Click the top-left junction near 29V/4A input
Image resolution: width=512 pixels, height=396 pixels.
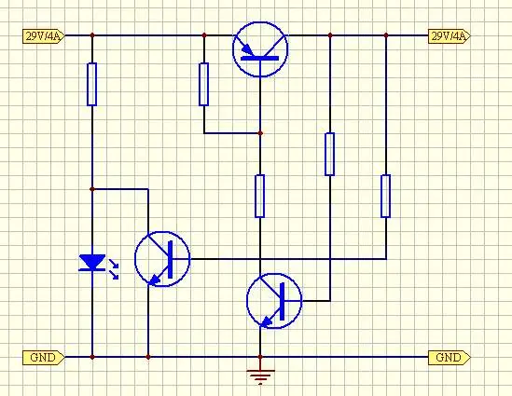point(92,34)
